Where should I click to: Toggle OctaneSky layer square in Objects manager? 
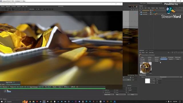(x=151, y=12)
